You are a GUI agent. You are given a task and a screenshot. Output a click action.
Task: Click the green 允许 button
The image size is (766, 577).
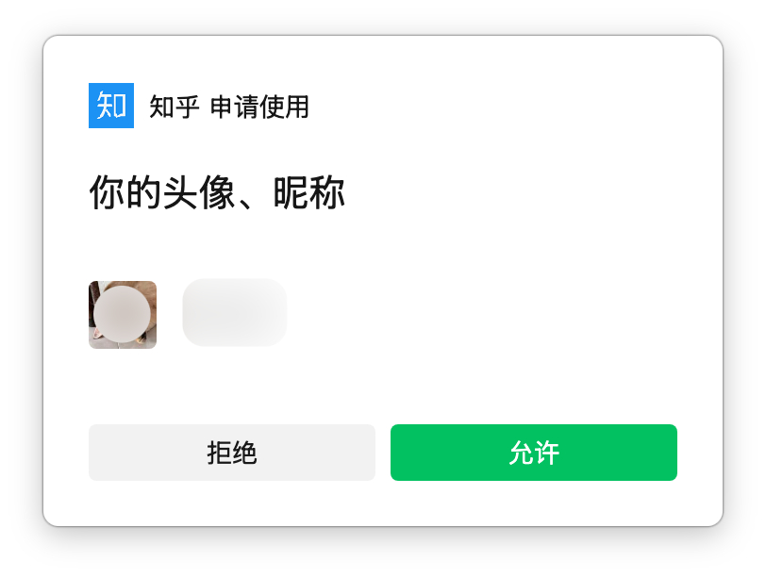[x=534, y=453]
